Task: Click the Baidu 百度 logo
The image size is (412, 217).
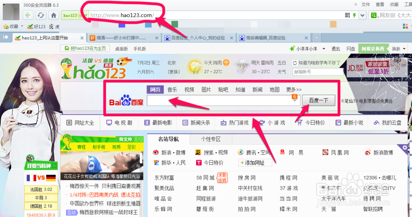Action: pos(126,101)
